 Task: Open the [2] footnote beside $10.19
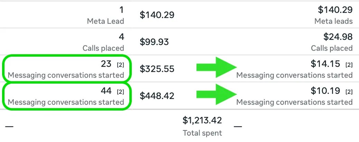click(x=349, y=92)
